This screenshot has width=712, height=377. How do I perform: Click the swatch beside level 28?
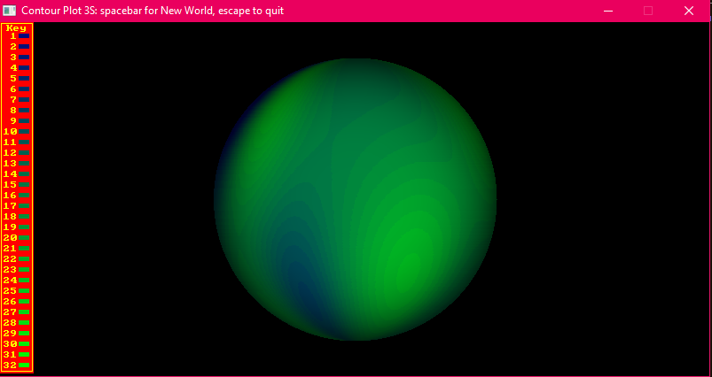25,323
